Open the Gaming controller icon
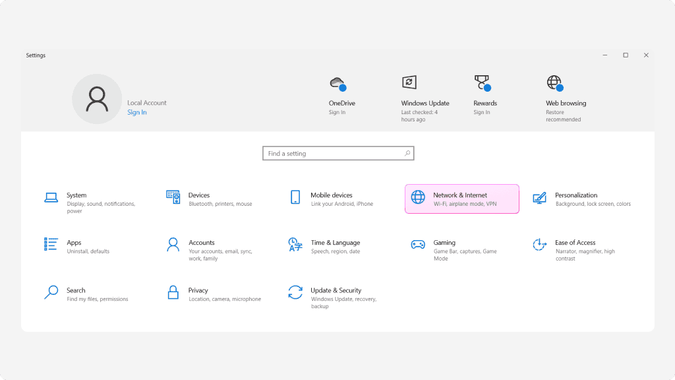The height and width of the screenshot is (380, 675). [418, 245]
